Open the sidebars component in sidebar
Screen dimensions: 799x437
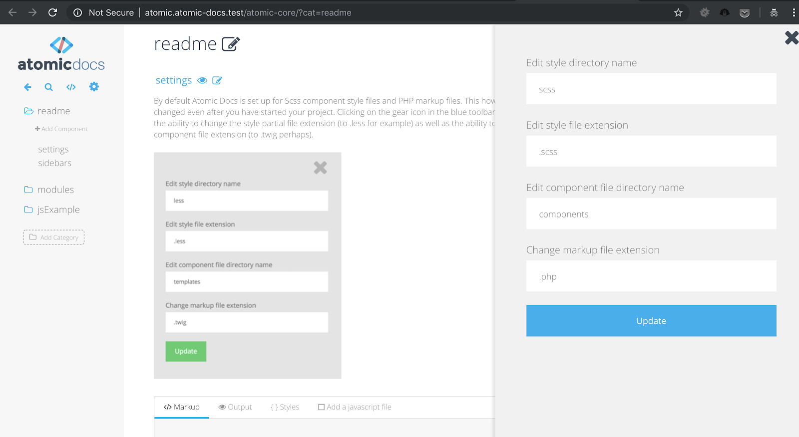(55, 163)
